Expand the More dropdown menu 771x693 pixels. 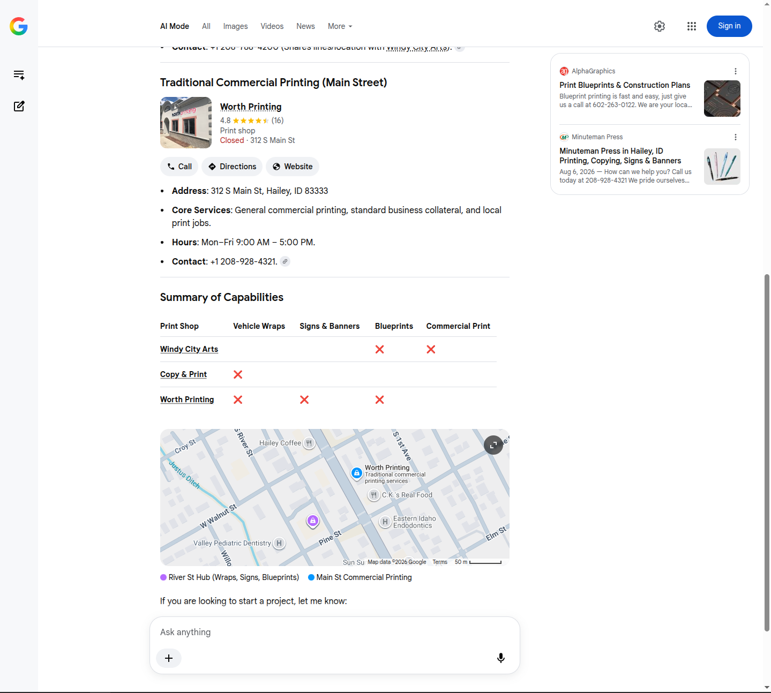pos(340,26)
